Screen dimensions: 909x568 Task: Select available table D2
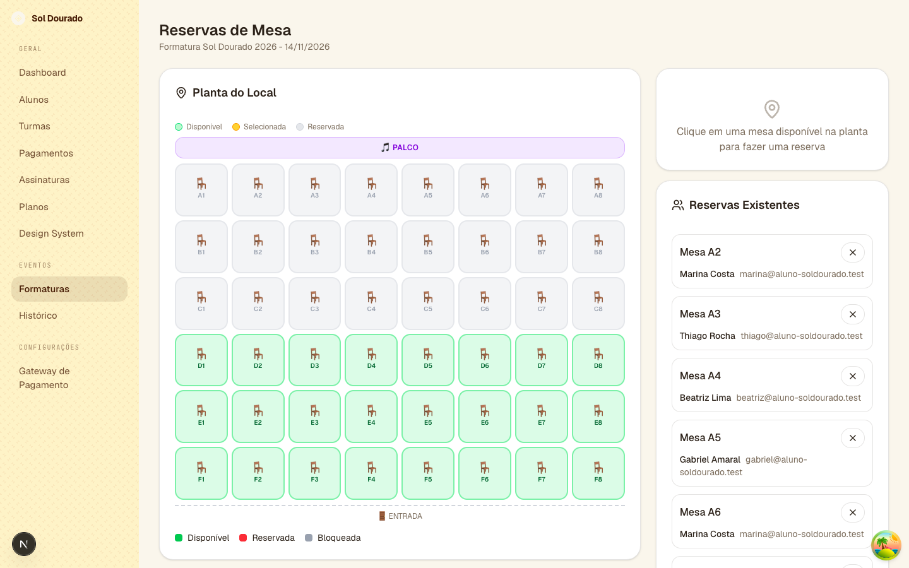pos(258,360)
